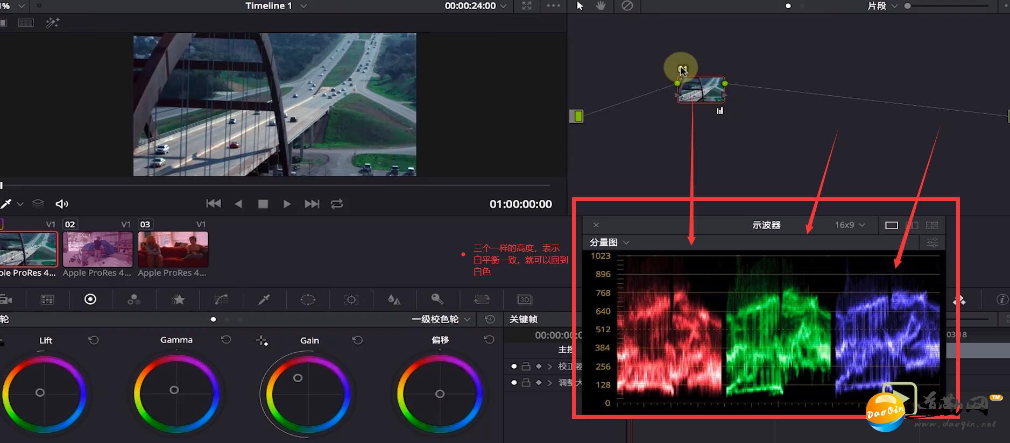Expand the viewer to enhanced mode

coord(527,6)
